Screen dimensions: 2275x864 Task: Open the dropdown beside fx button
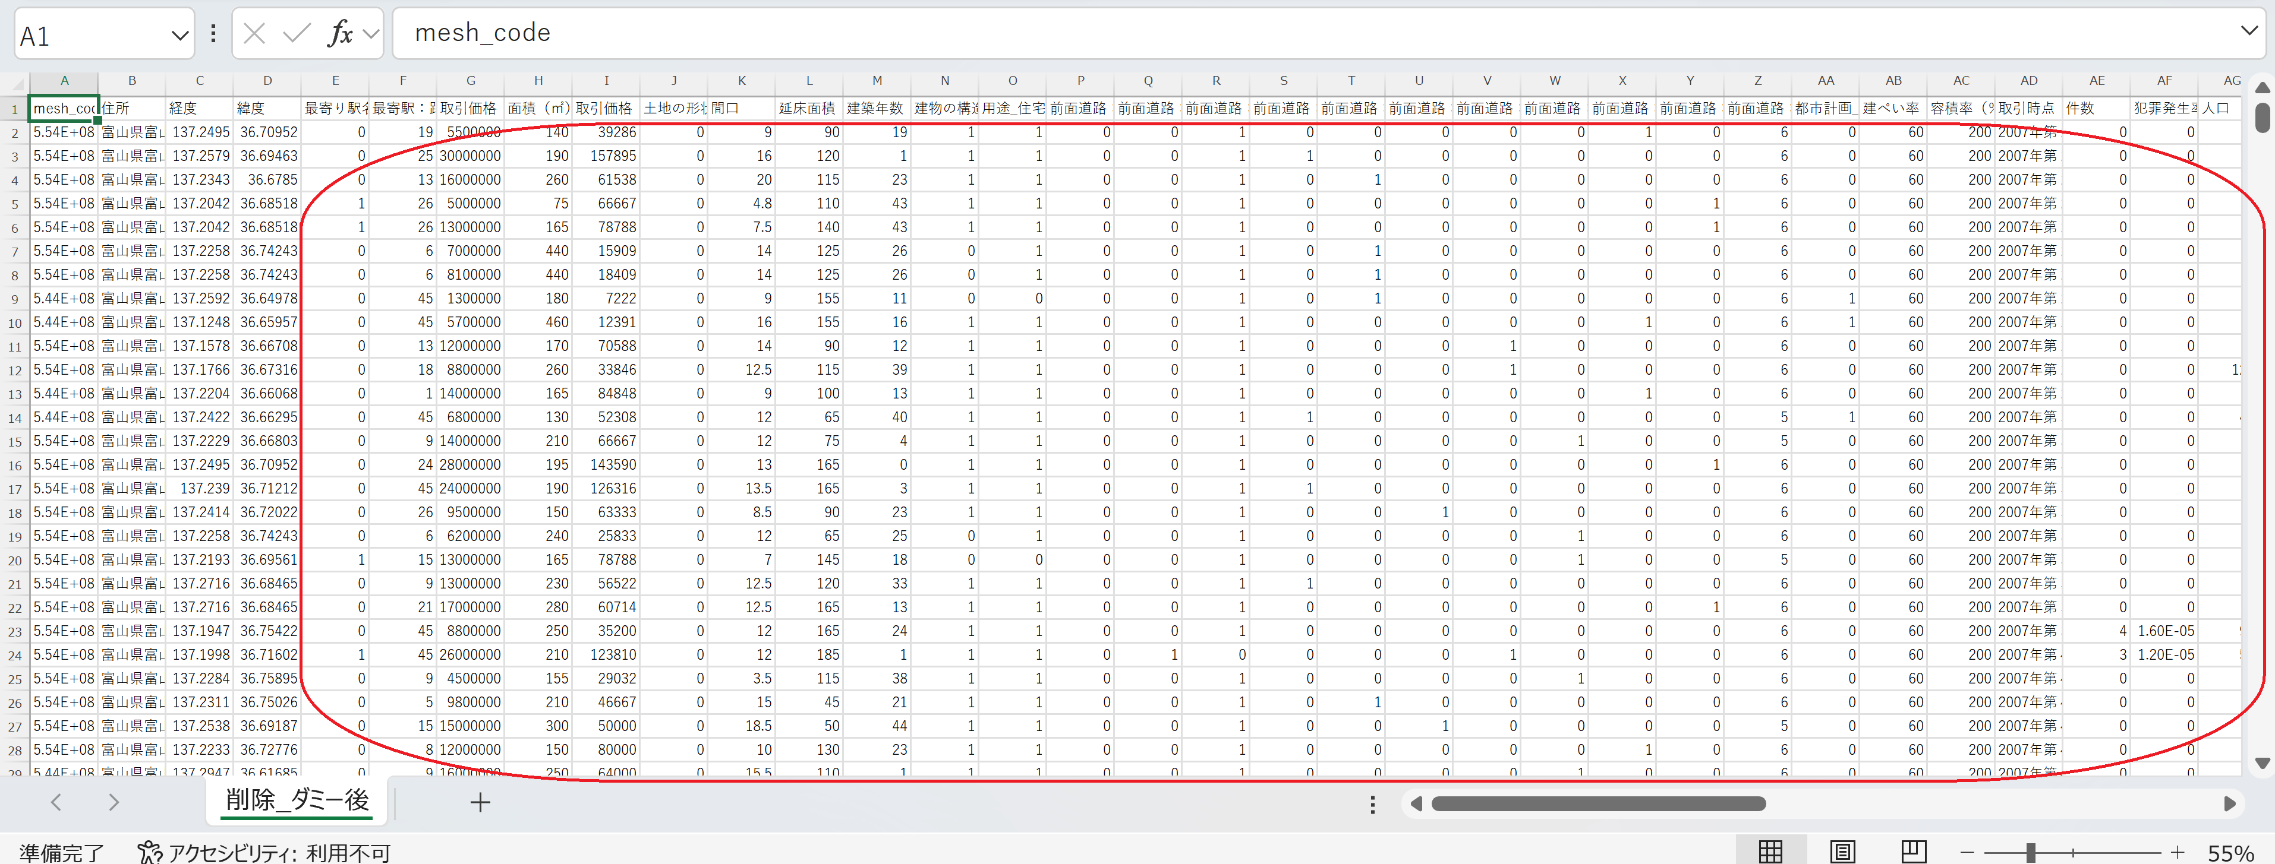371,33
